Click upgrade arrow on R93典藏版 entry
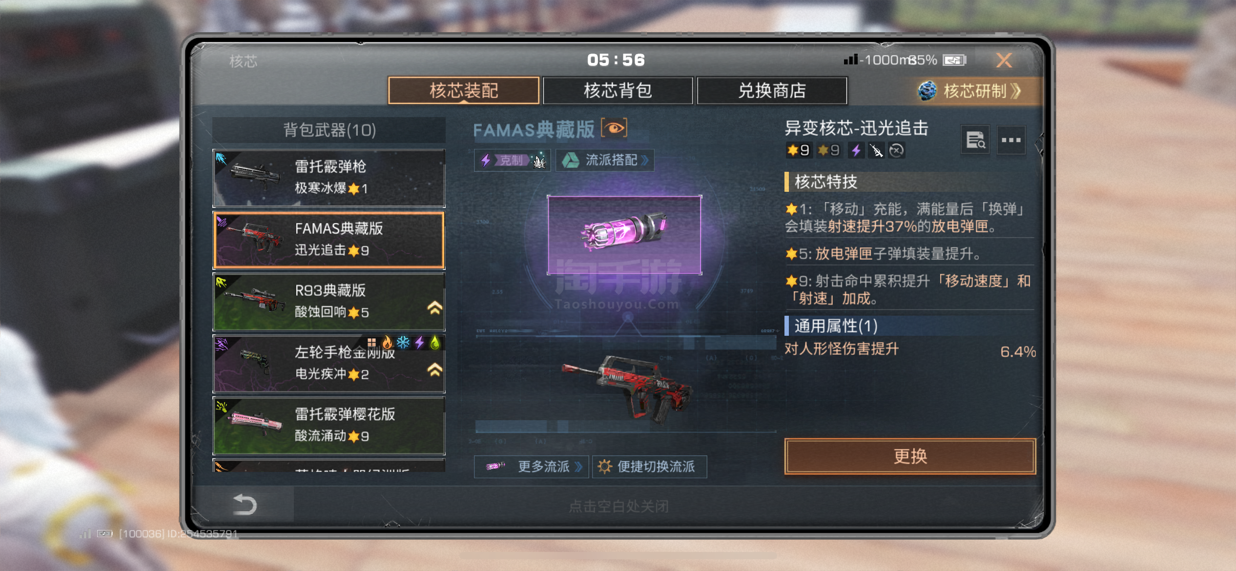 pos(434,307)
